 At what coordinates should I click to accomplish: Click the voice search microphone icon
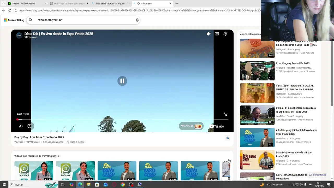[x=137, y=20]
